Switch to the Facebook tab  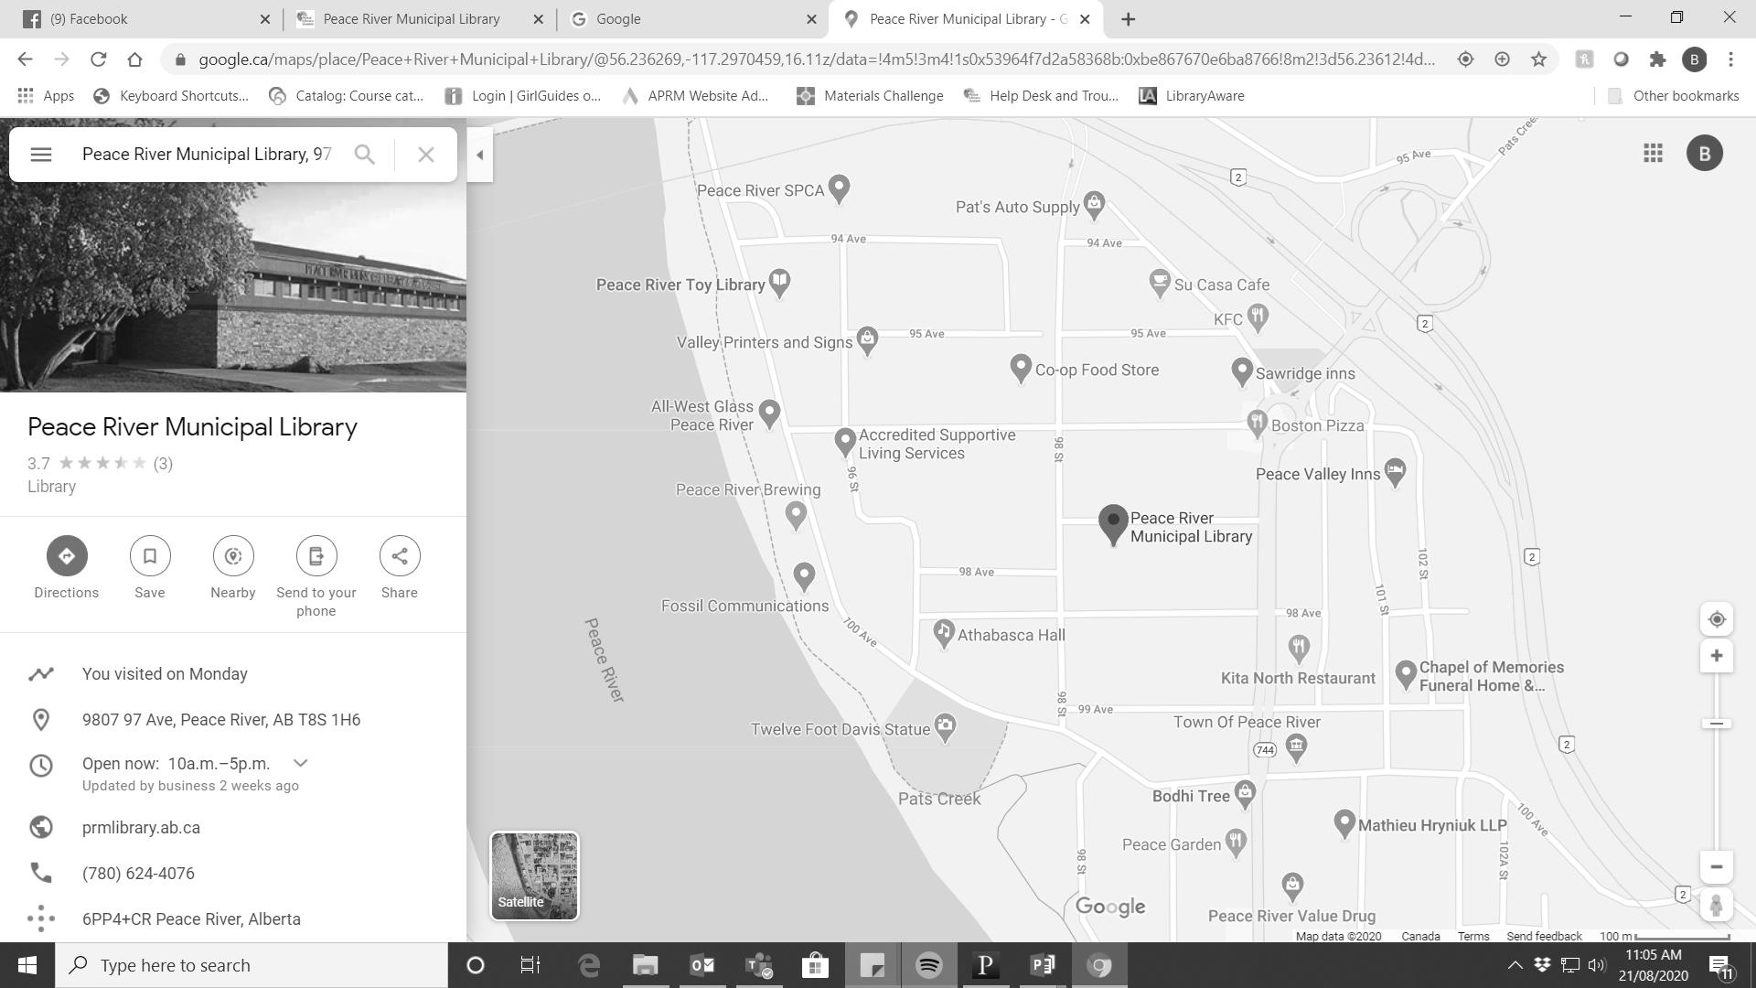(x=137, y=19)
